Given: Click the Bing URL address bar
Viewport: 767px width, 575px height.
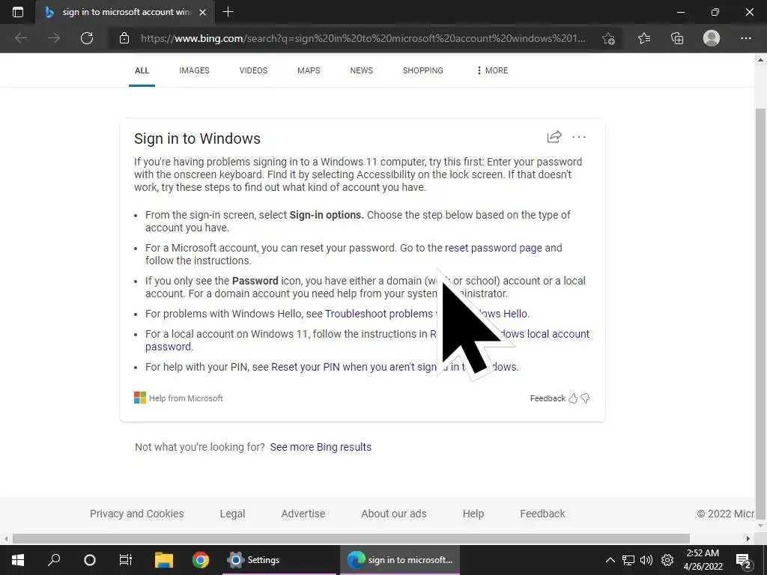Looking at the screenshot, I should pyautogui.click(x=363, y=38).
